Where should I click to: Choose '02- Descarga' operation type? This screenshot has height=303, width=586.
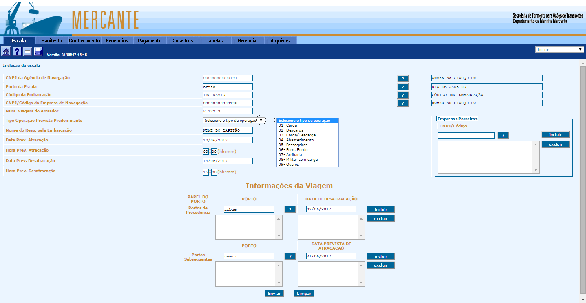click(x=307, y=130)
